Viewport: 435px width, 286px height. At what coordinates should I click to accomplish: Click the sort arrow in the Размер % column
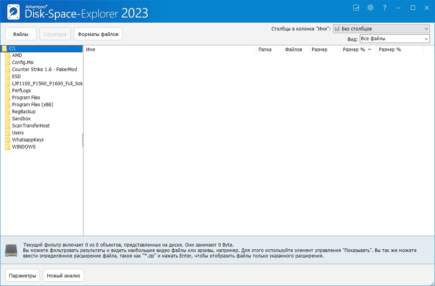(x=369, y=49)
